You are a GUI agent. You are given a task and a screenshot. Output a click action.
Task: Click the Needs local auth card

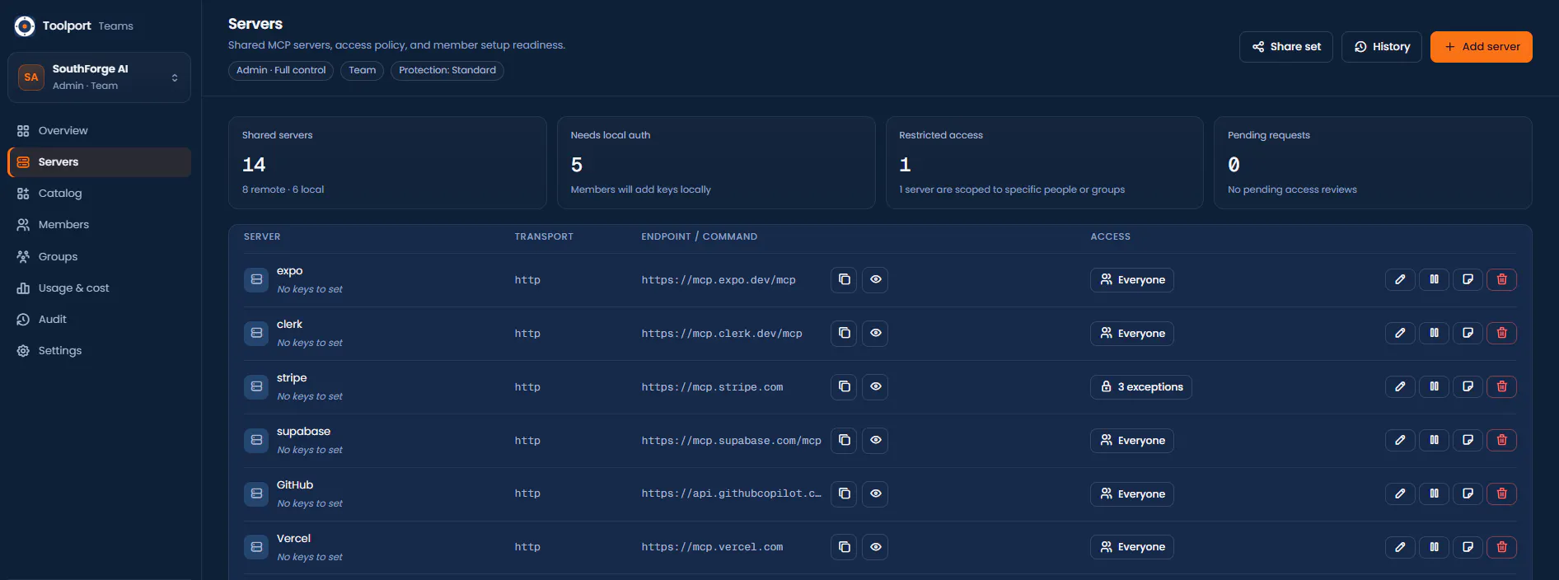click(716, 162)
